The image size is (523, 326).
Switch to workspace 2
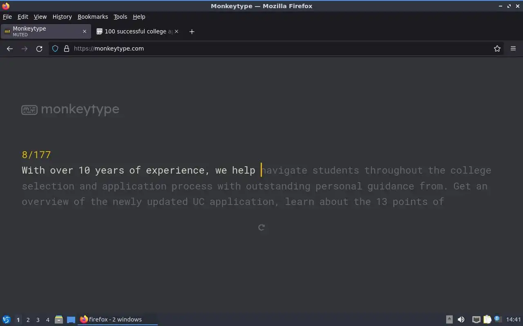(28, 320)
